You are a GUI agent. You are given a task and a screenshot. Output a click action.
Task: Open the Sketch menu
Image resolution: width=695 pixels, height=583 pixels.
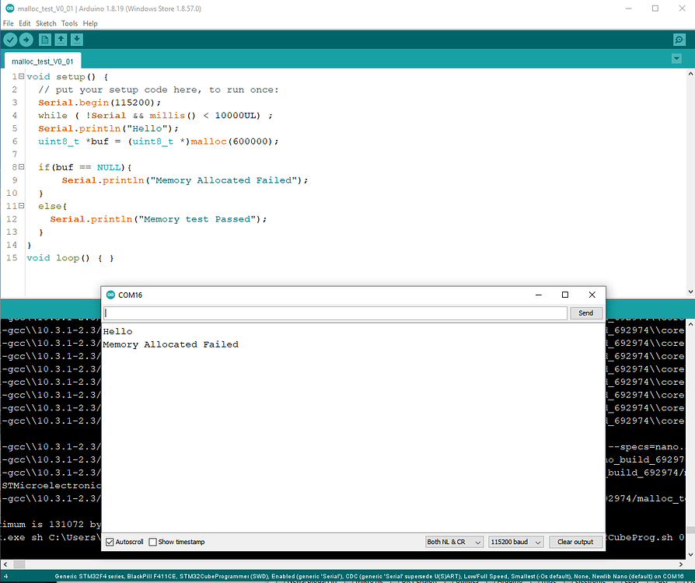[46, 23]
